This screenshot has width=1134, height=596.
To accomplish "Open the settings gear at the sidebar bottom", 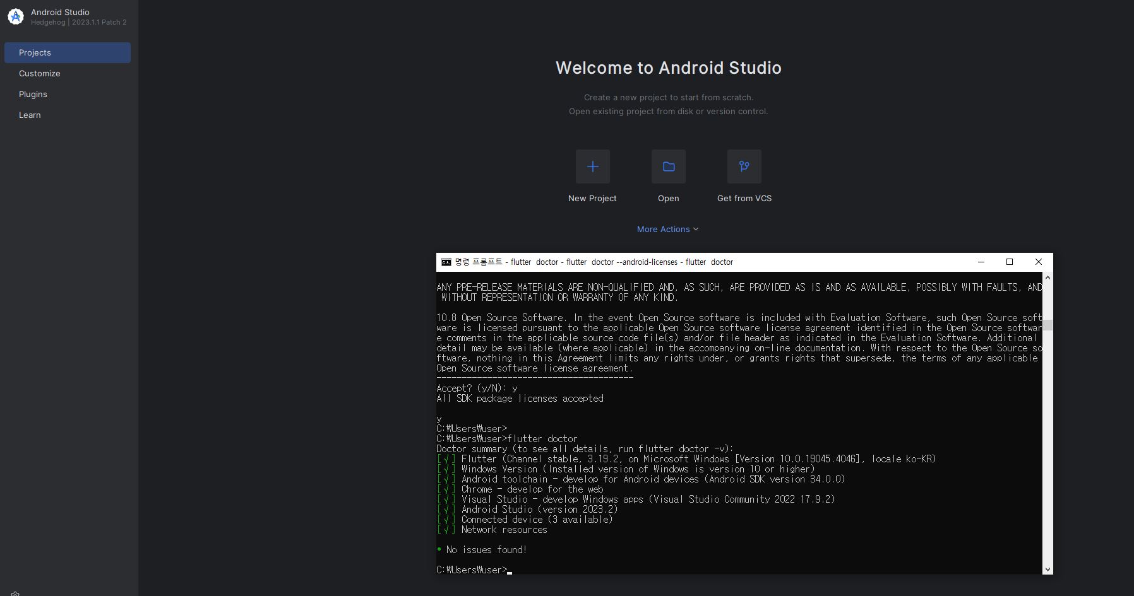I will (x=15, y=593).
